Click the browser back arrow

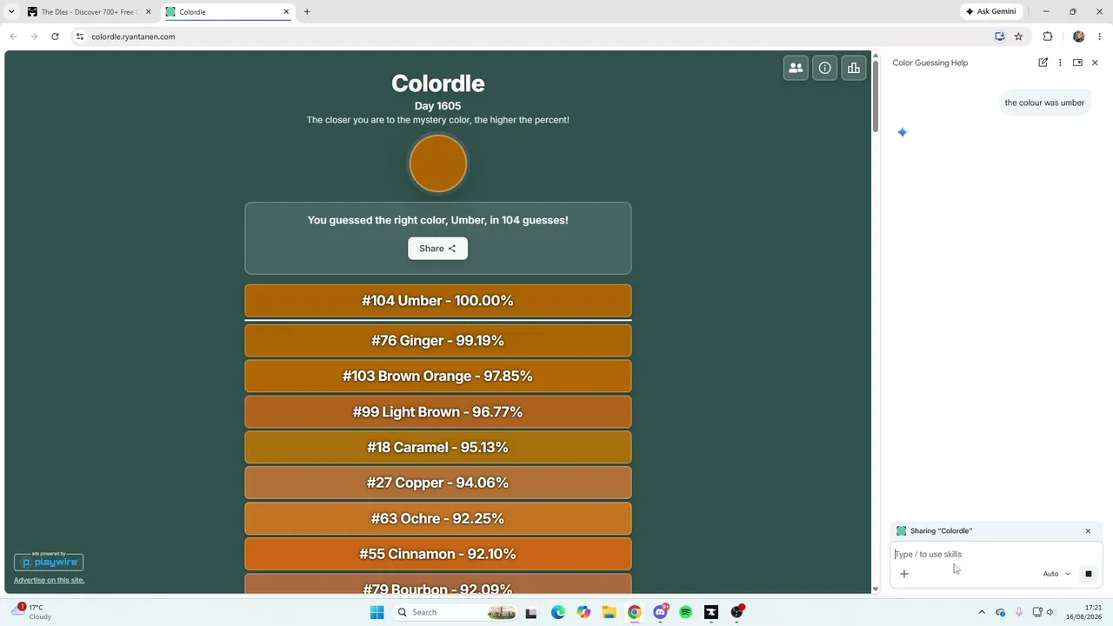click(13, 37)
